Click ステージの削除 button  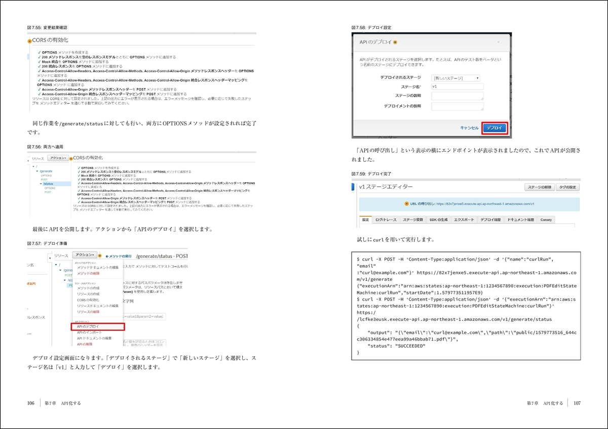click(540, 187)
